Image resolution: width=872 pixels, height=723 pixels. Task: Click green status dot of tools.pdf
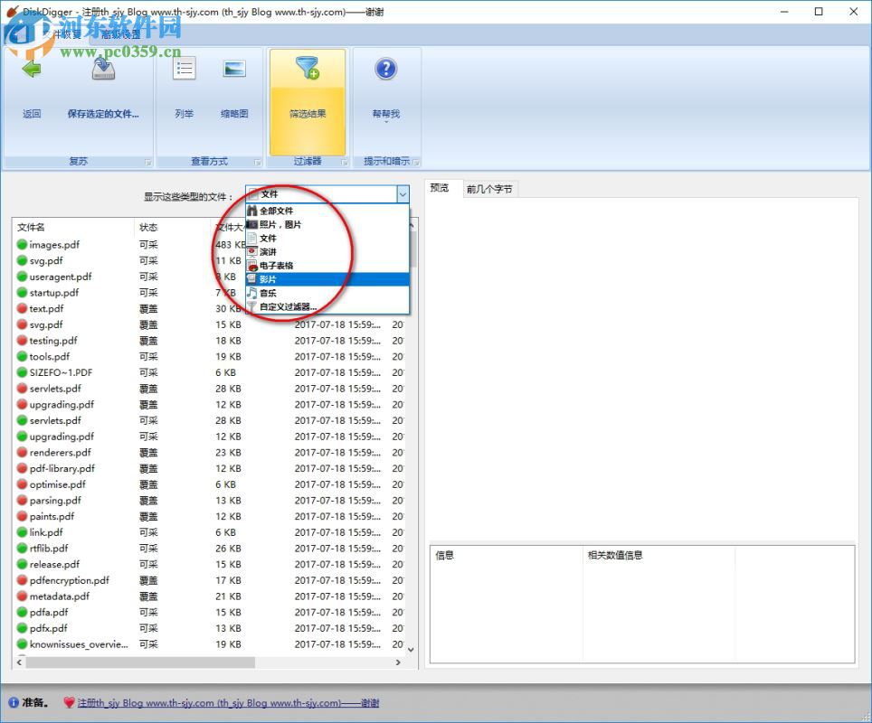pyautogui.click(x=22, y=356)
